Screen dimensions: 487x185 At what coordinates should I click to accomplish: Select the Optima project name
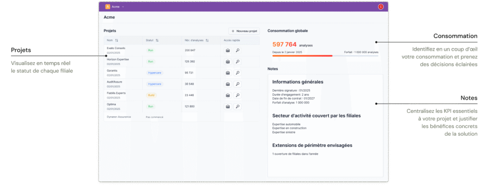[111, 104]
